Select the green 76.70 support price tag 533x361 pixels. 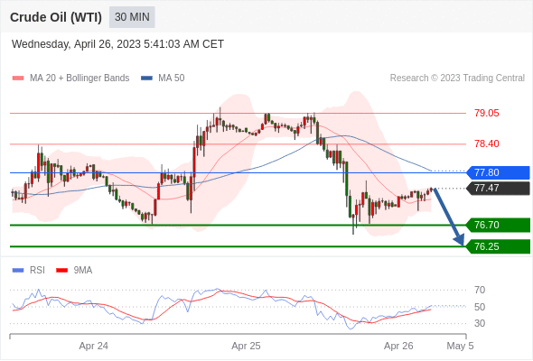498,225
